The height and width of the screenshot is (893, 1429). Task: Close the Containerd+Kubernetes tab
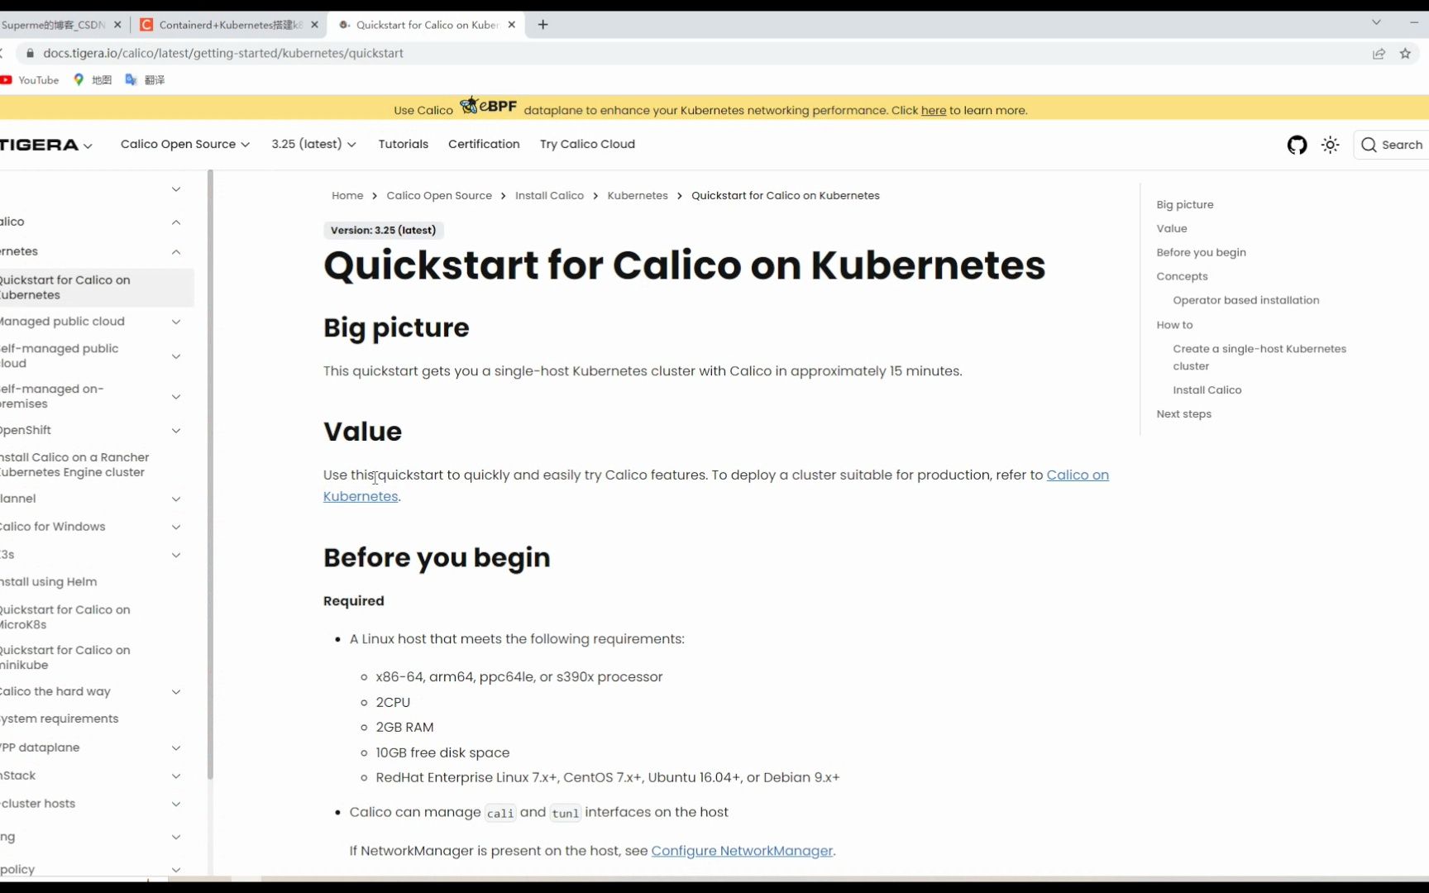point(314,25)
